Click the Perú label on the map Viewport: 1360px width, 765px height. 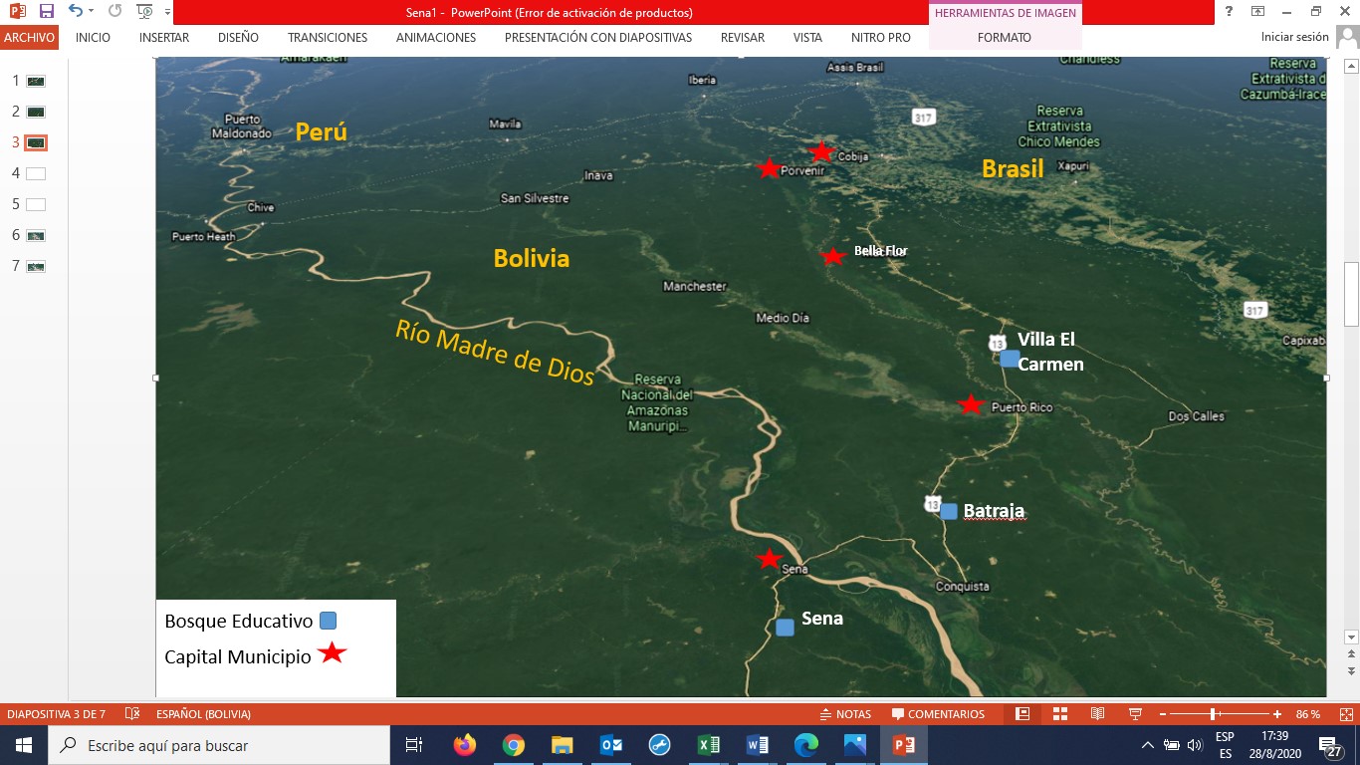tap(321, 131)
